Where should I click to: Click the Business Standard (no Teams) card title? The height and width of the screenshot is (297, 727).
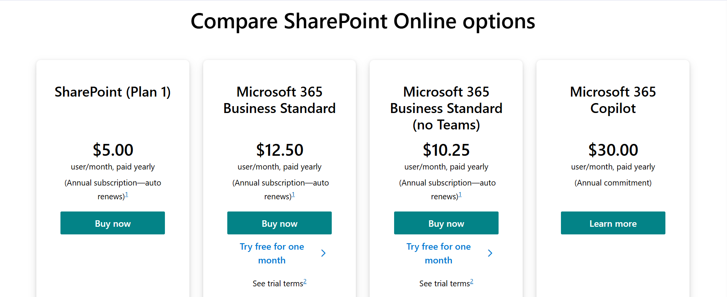tap(446, 108)
